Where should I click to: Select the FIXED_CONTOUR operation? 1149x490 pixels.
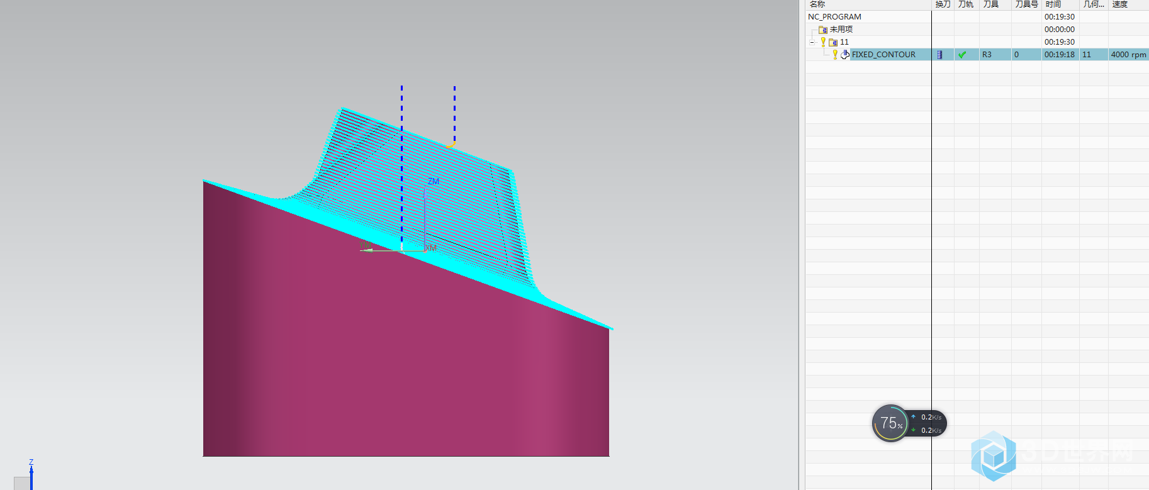click(x=883, y=55)
